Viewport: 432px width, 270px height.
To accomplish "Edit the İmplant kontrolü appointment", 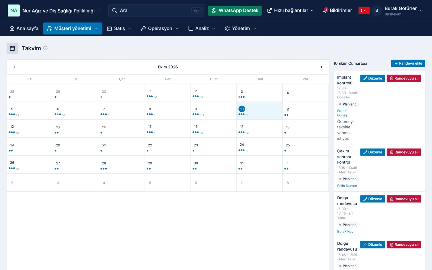I will click(x=373, y=78).
